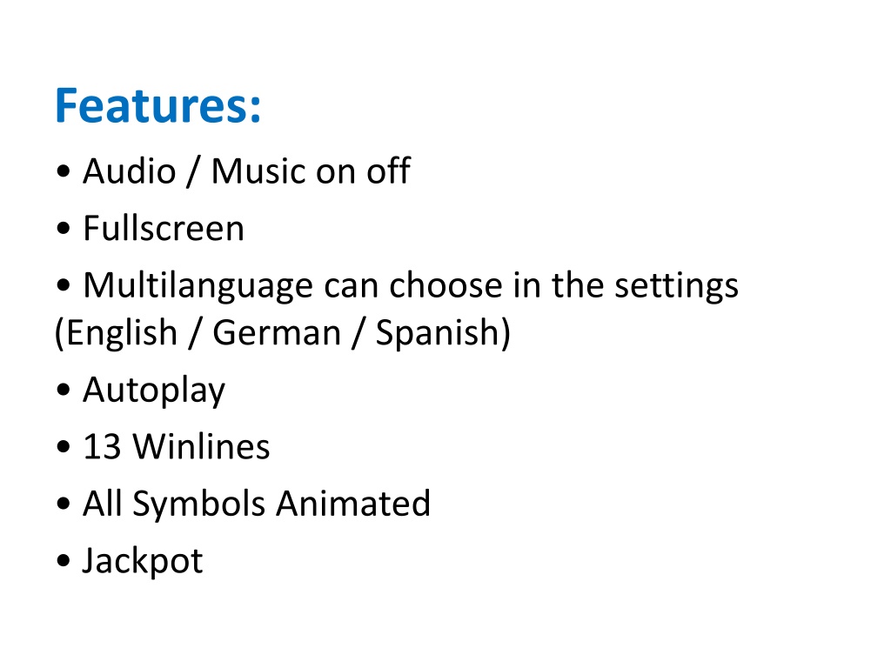Click the word English

click(122, 333)
